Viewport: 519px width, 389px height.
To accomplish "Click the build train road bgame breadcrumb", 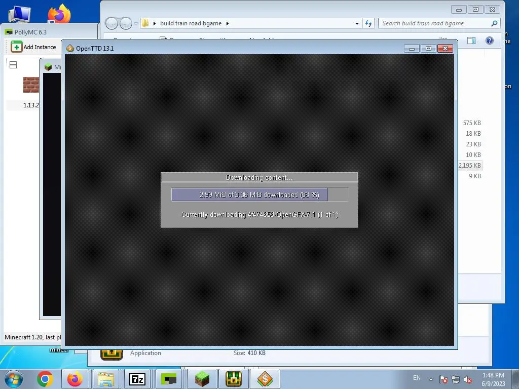I will 191,23.
